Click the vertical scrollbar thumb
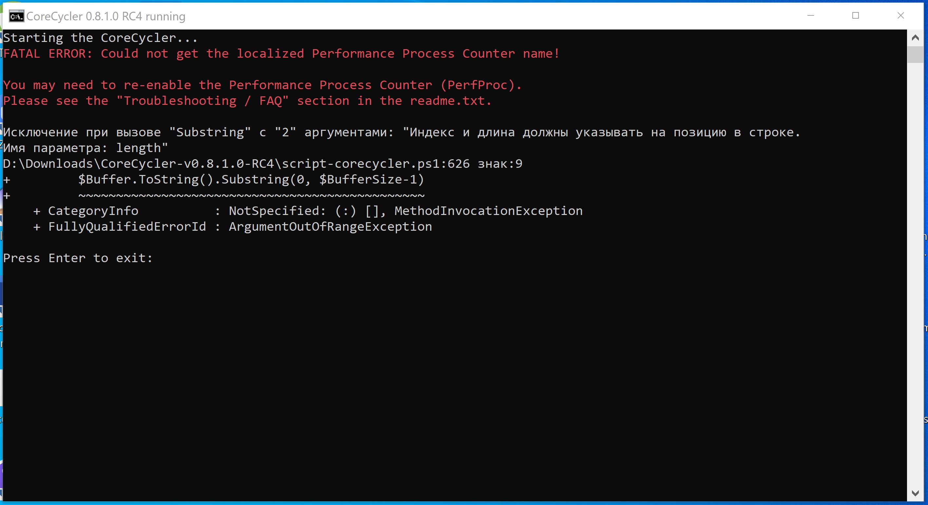The height and width of the screenshot is (505, 928). (x=915, y=55)
